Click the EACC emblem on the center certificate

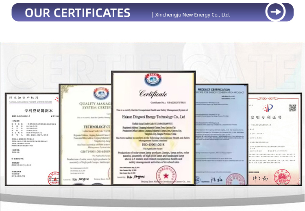(153, 80)
